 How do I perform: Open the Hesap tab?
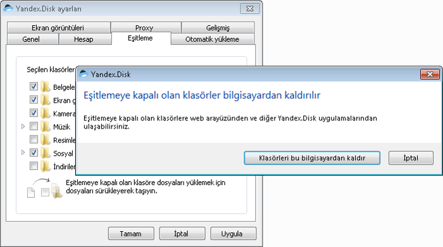click(x=85, y=39)
